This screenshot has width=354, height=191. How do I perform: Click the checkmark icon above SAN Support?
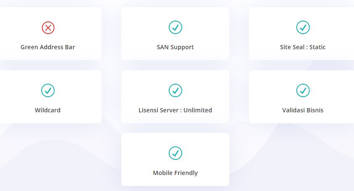[175, 28]
